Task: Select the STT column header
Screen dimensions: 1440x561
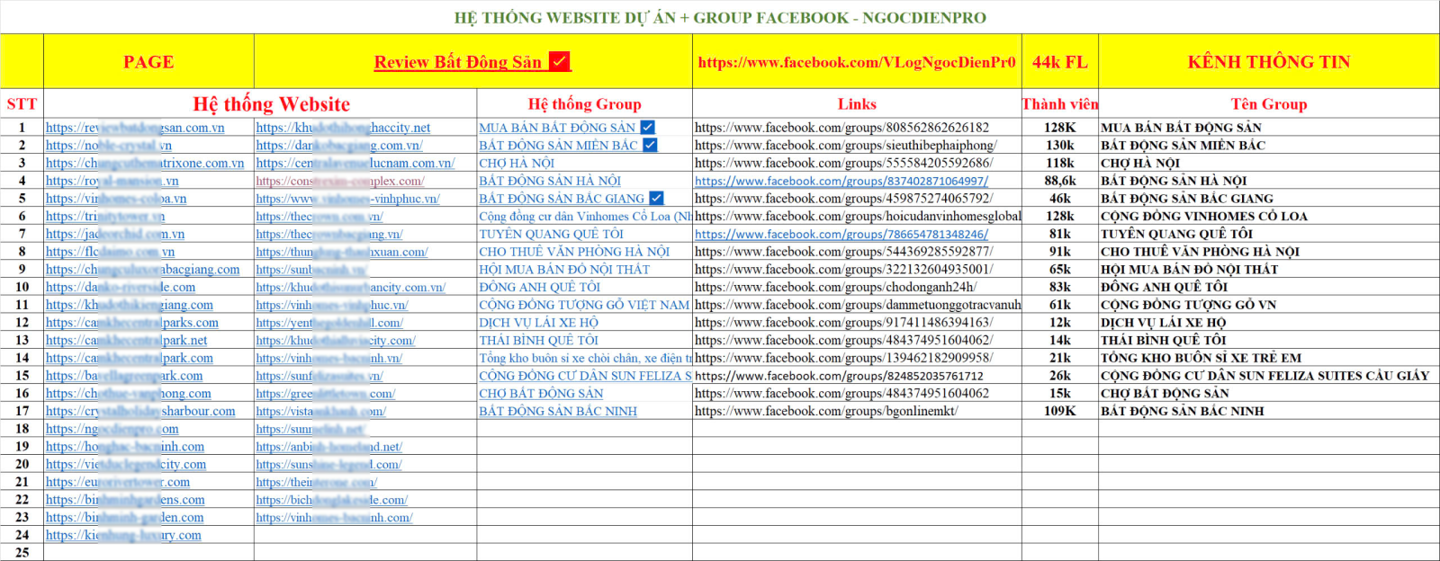Action: pyautogui.click(x=22, y=103)
